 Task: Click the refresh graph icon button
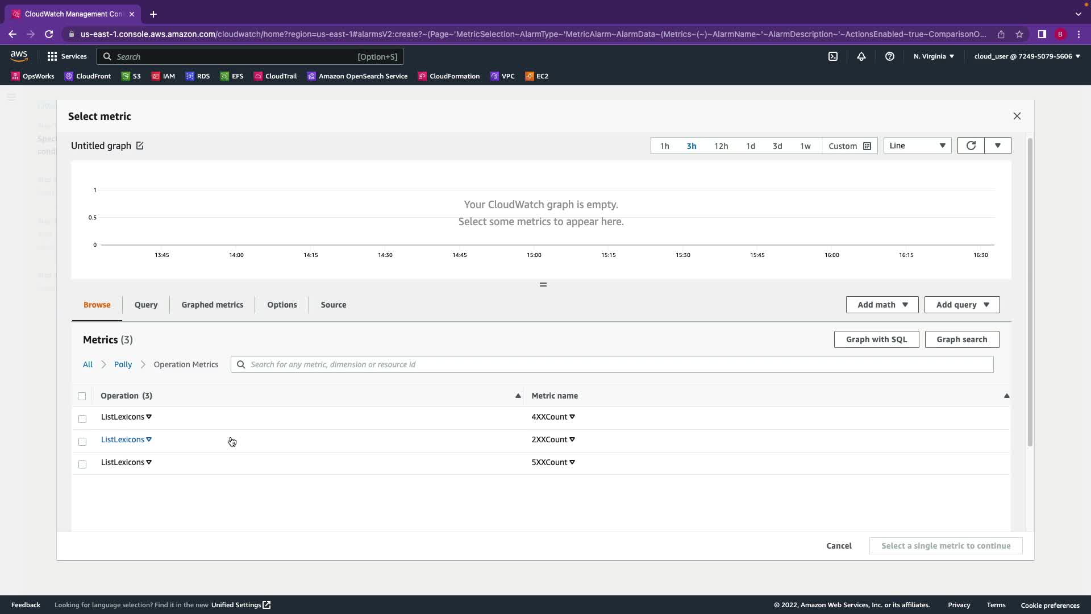pyautogui.click(x=971, y=146)
